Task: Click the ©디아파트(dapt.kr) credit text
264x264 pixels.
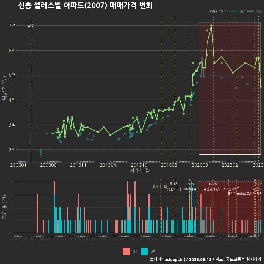Action: (167, 259)
